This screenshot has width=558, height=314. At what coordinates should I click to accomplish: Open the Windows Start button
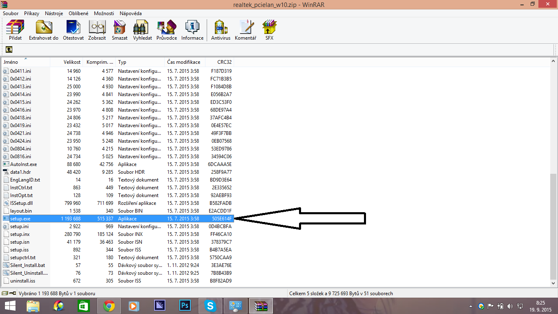(x=10, y=306)
